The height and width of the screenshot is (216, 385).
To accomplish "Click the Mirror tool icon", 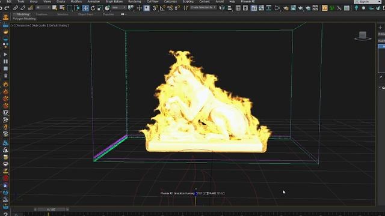I will click(x=222, y=8).
